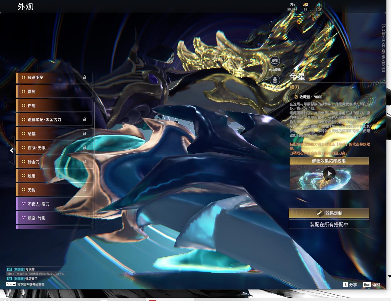Click the gold bar currency icon
The width and height of the screenshot is (391, 301).
pyautogui.click(x=305, y=5)
